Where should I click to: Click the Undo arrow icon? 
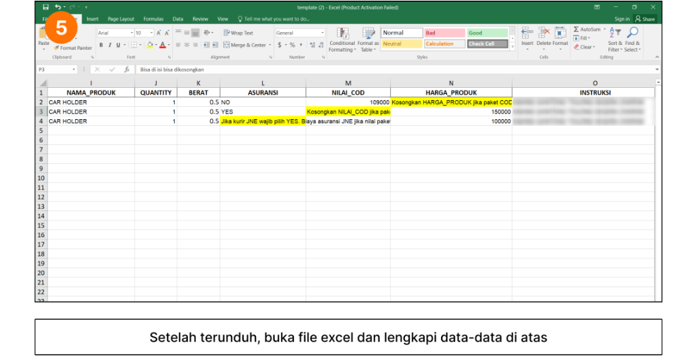pos(58,7)
